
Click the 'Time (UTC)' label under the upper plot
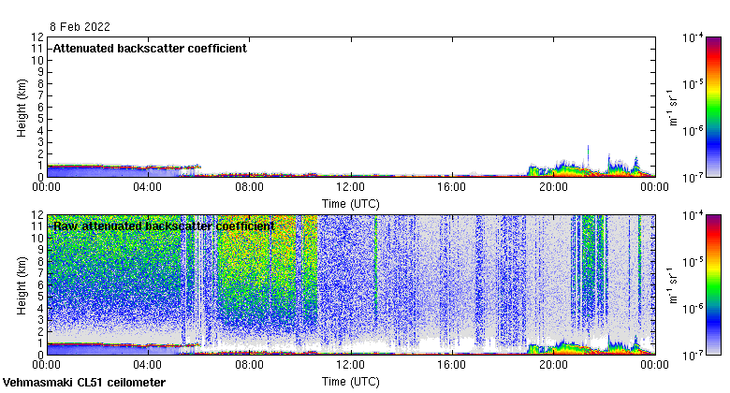point(351,204)
